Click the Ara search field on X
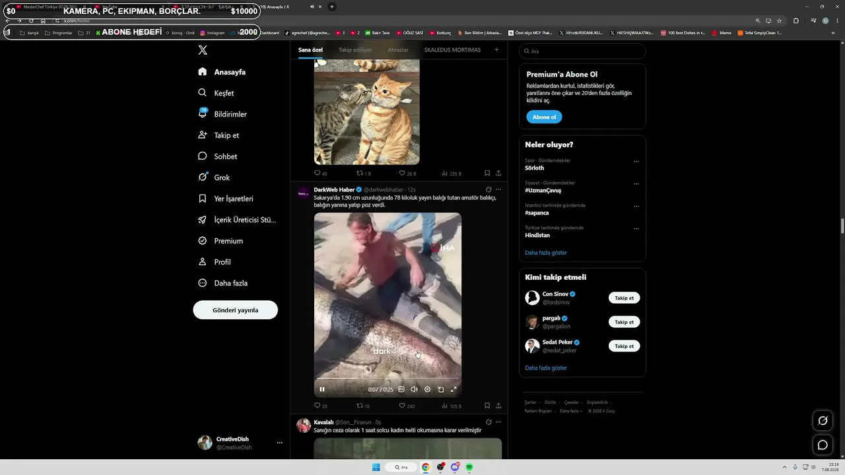Screen dimensions: 845x475 [x=582, y=51]
